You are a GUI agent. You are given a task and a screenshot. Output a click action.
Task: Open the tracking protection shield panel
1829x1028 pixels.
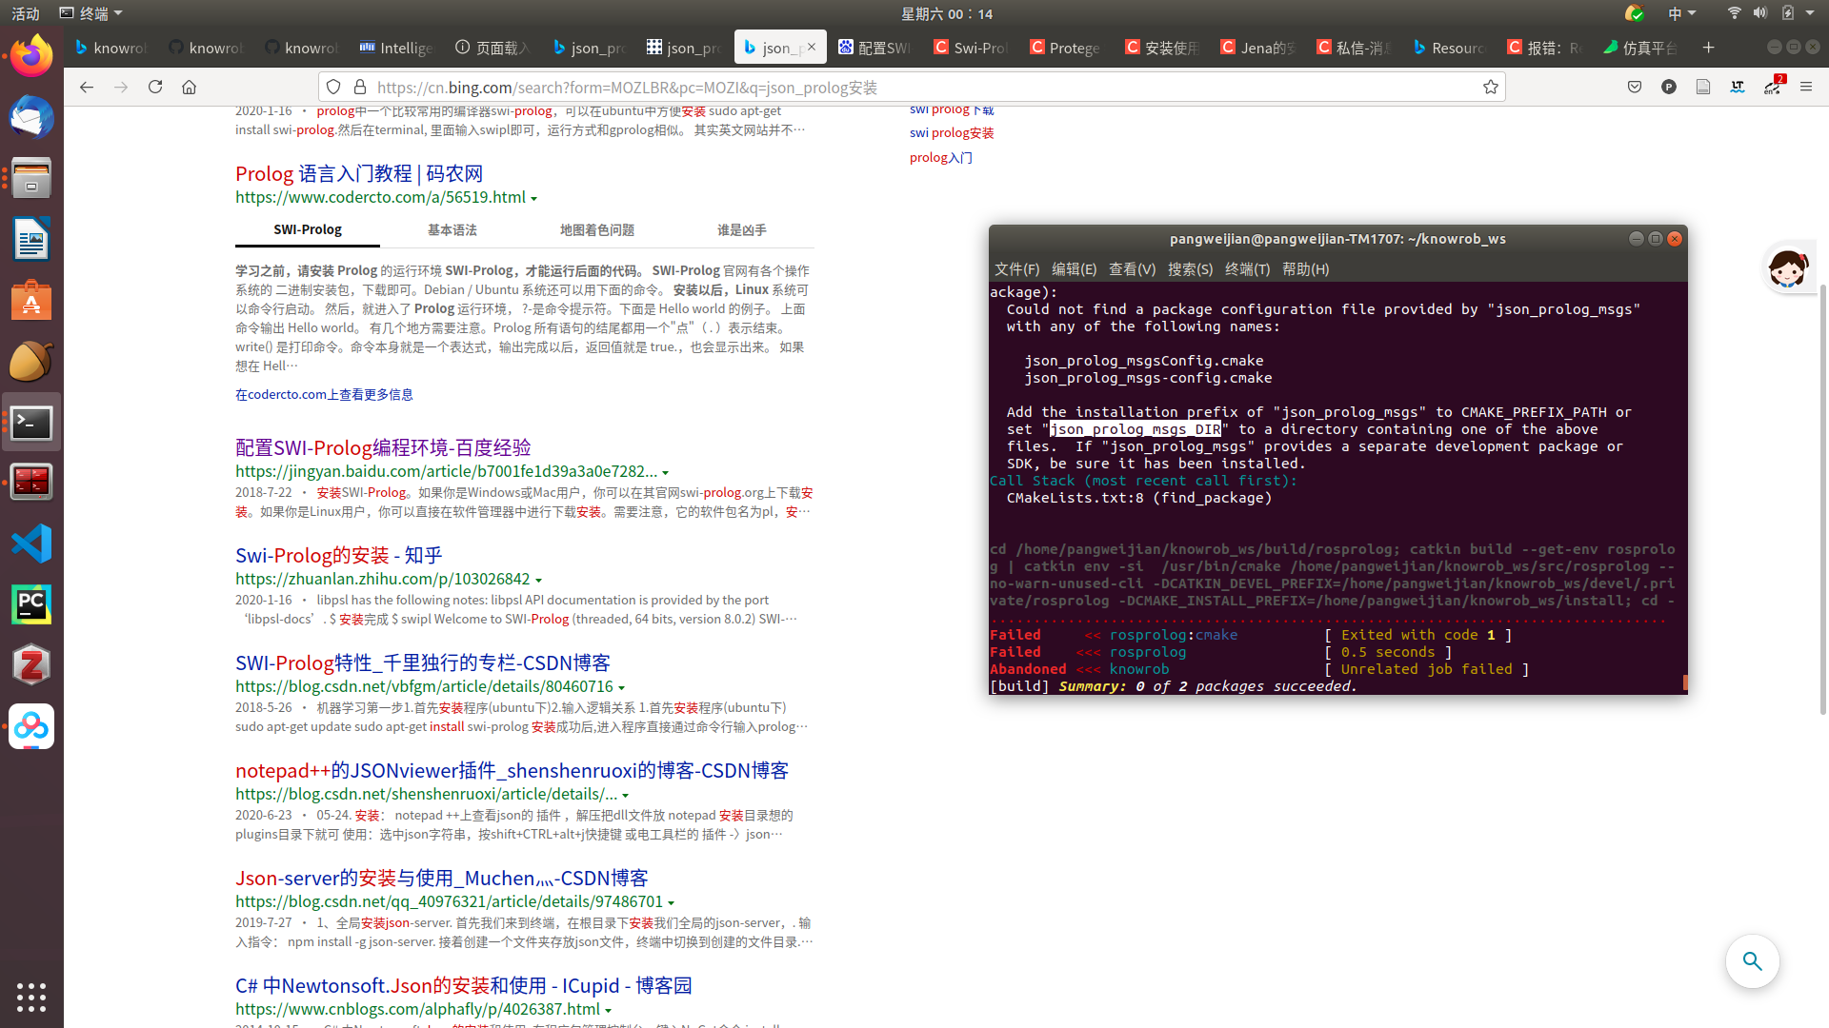pyautogui.click(x=333, y=87)
